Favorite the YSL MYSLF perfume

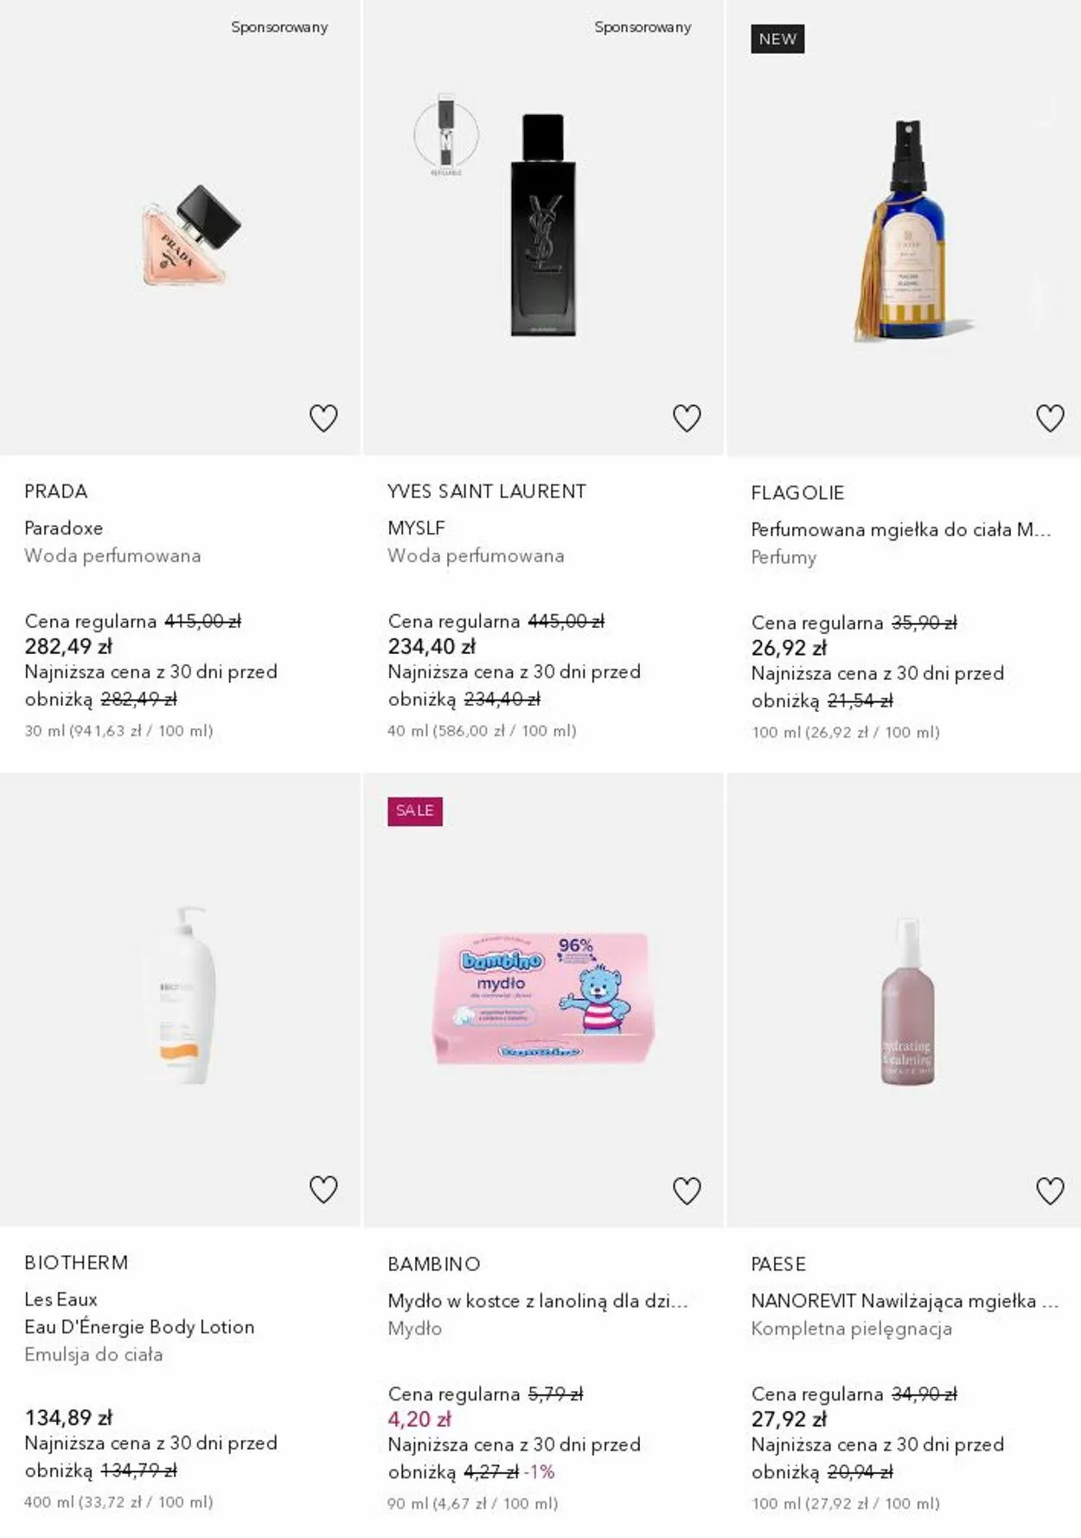[x=687, y=419]
